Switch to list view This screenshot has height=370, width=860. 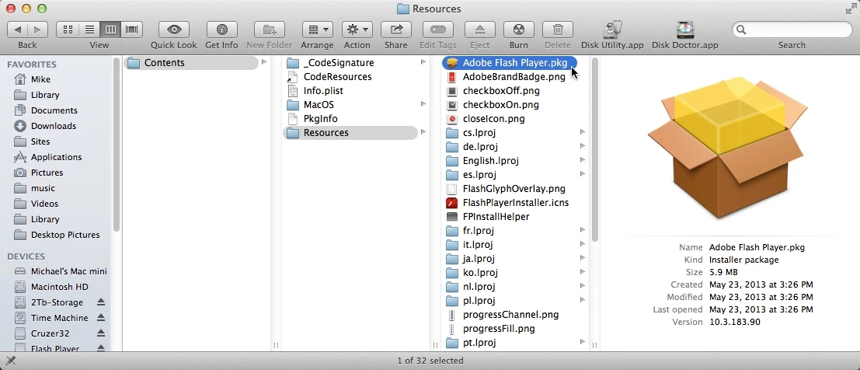tap(89, 30)
